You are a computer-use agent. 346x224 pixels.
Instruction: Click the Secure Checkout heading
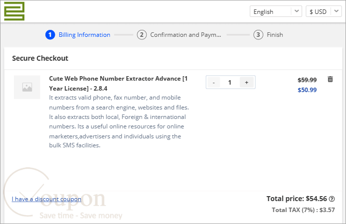point(40,58)
